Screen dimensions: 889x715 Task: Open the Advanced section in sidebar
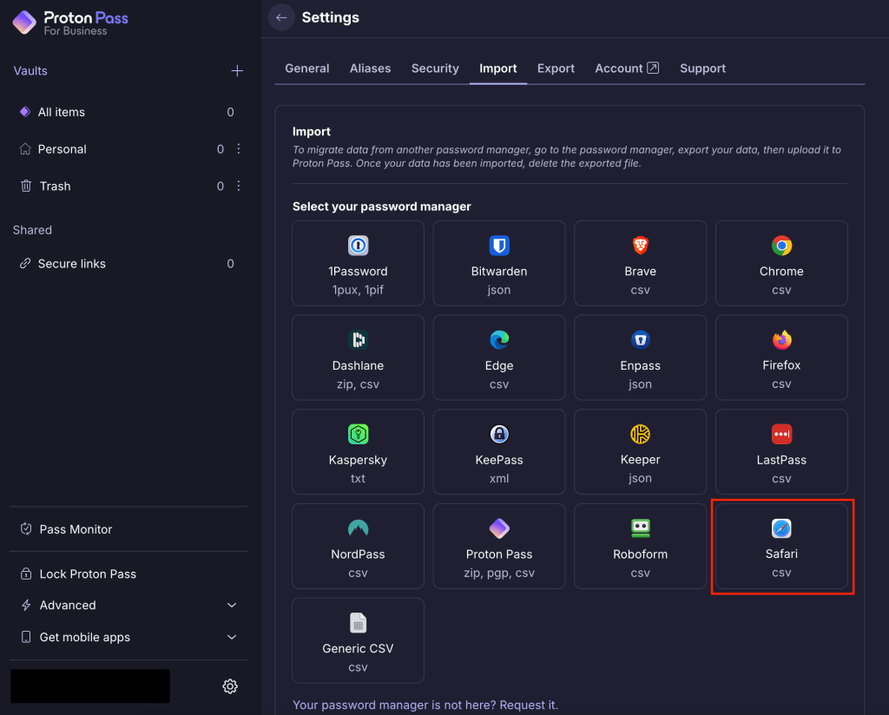pos(128,605)
